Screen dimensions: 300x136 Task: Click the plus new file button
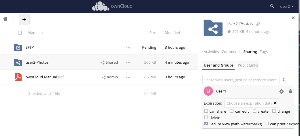24,19
